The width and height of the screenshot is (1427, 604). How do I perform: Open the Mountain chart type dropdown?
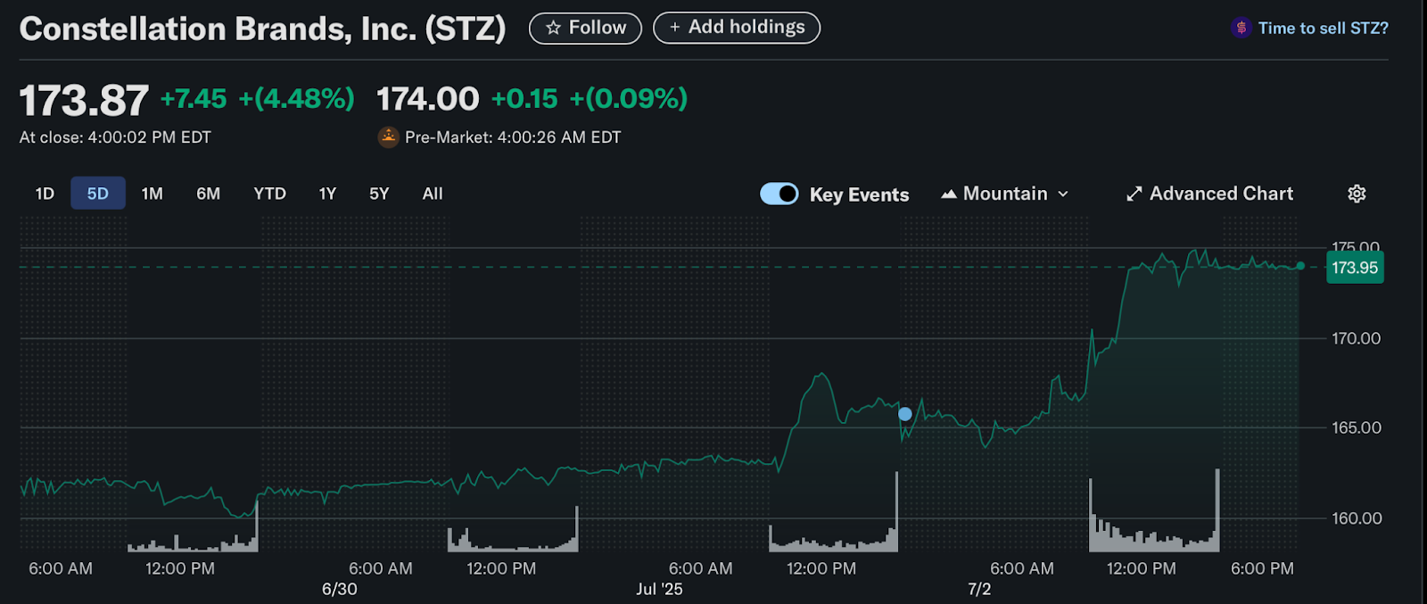[x=1004, y=194]
